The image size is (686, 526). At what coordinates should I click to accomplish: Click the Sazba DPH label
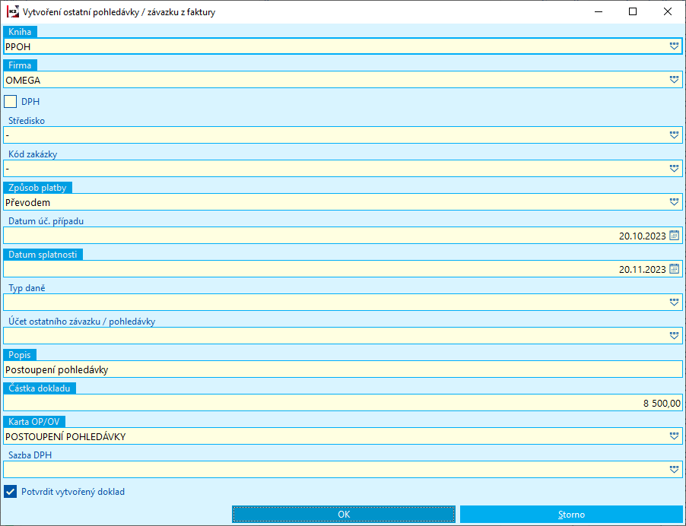click(30, 455)
